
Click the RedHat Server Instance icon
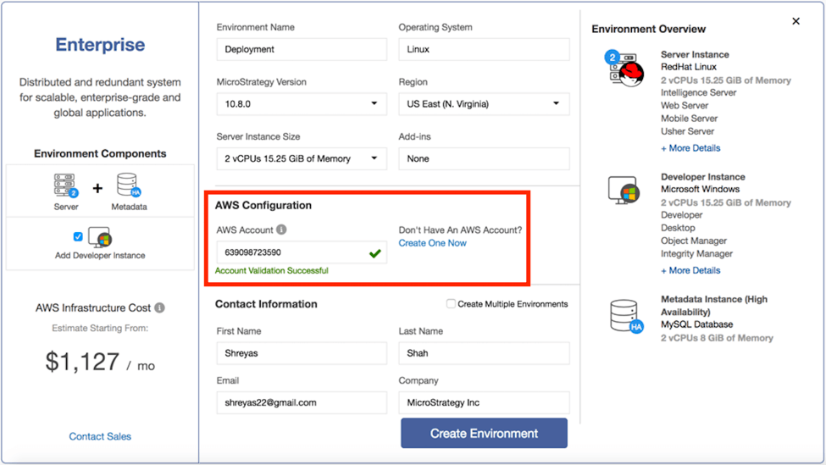tap(624, 69)
